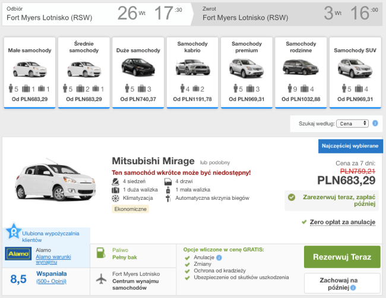Click the Pełny bak fuel policy text
The image size is (386, 298).
[x=125, y=258]
